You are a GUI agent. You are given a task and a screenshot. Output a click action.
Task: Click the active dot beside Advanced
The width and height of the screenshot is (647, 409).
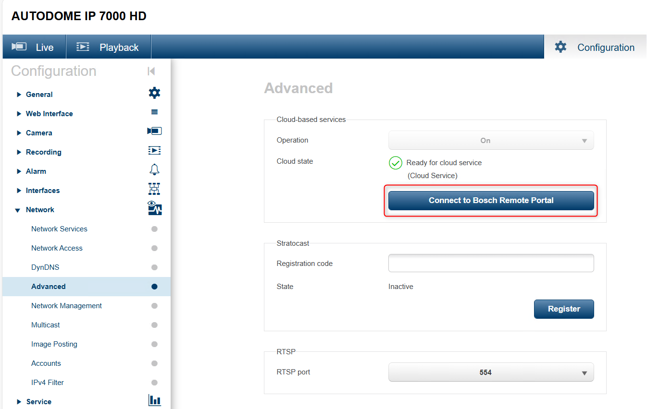(154, 287)
